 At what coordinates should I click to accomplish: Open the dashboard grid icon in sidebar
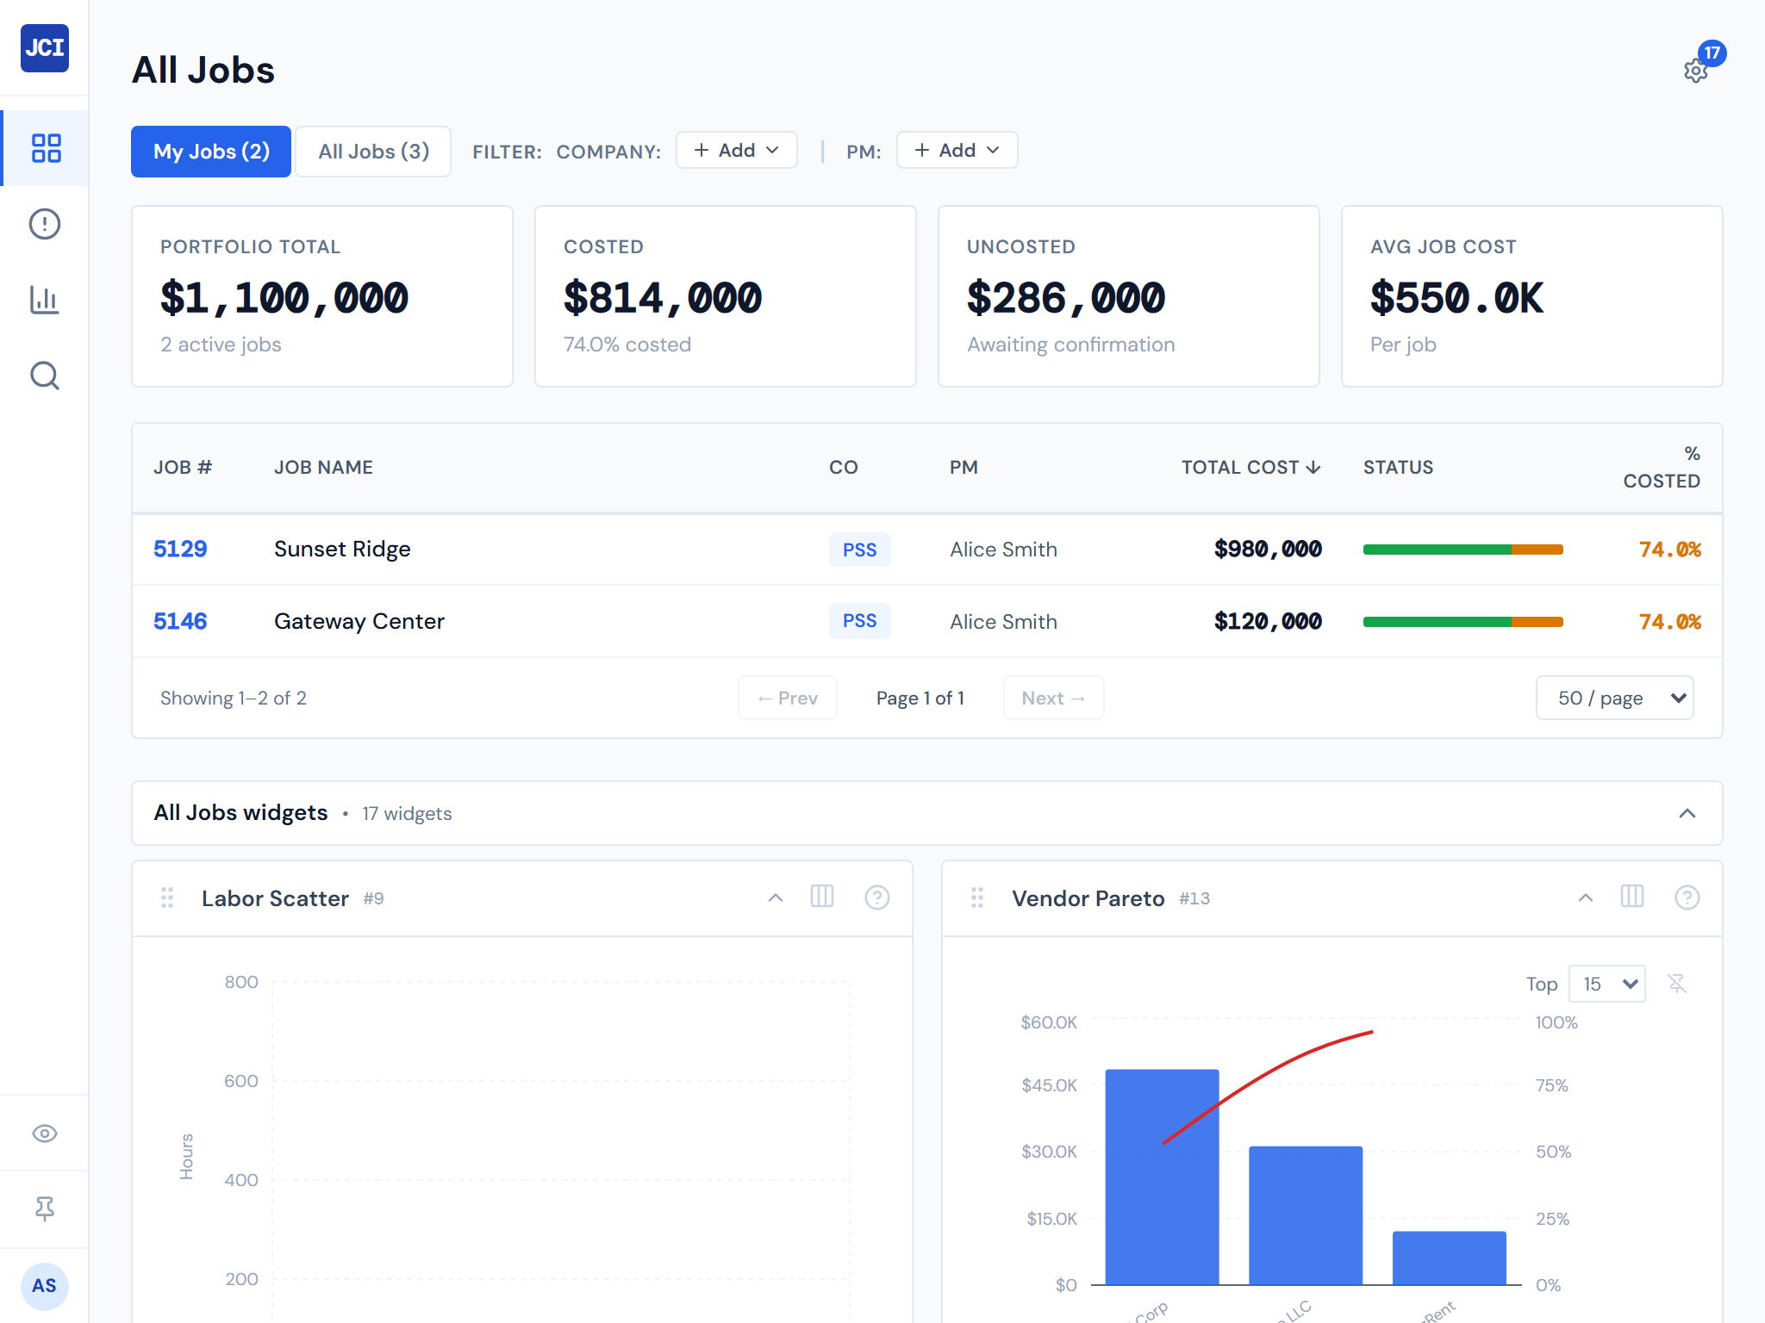(45, 148)
